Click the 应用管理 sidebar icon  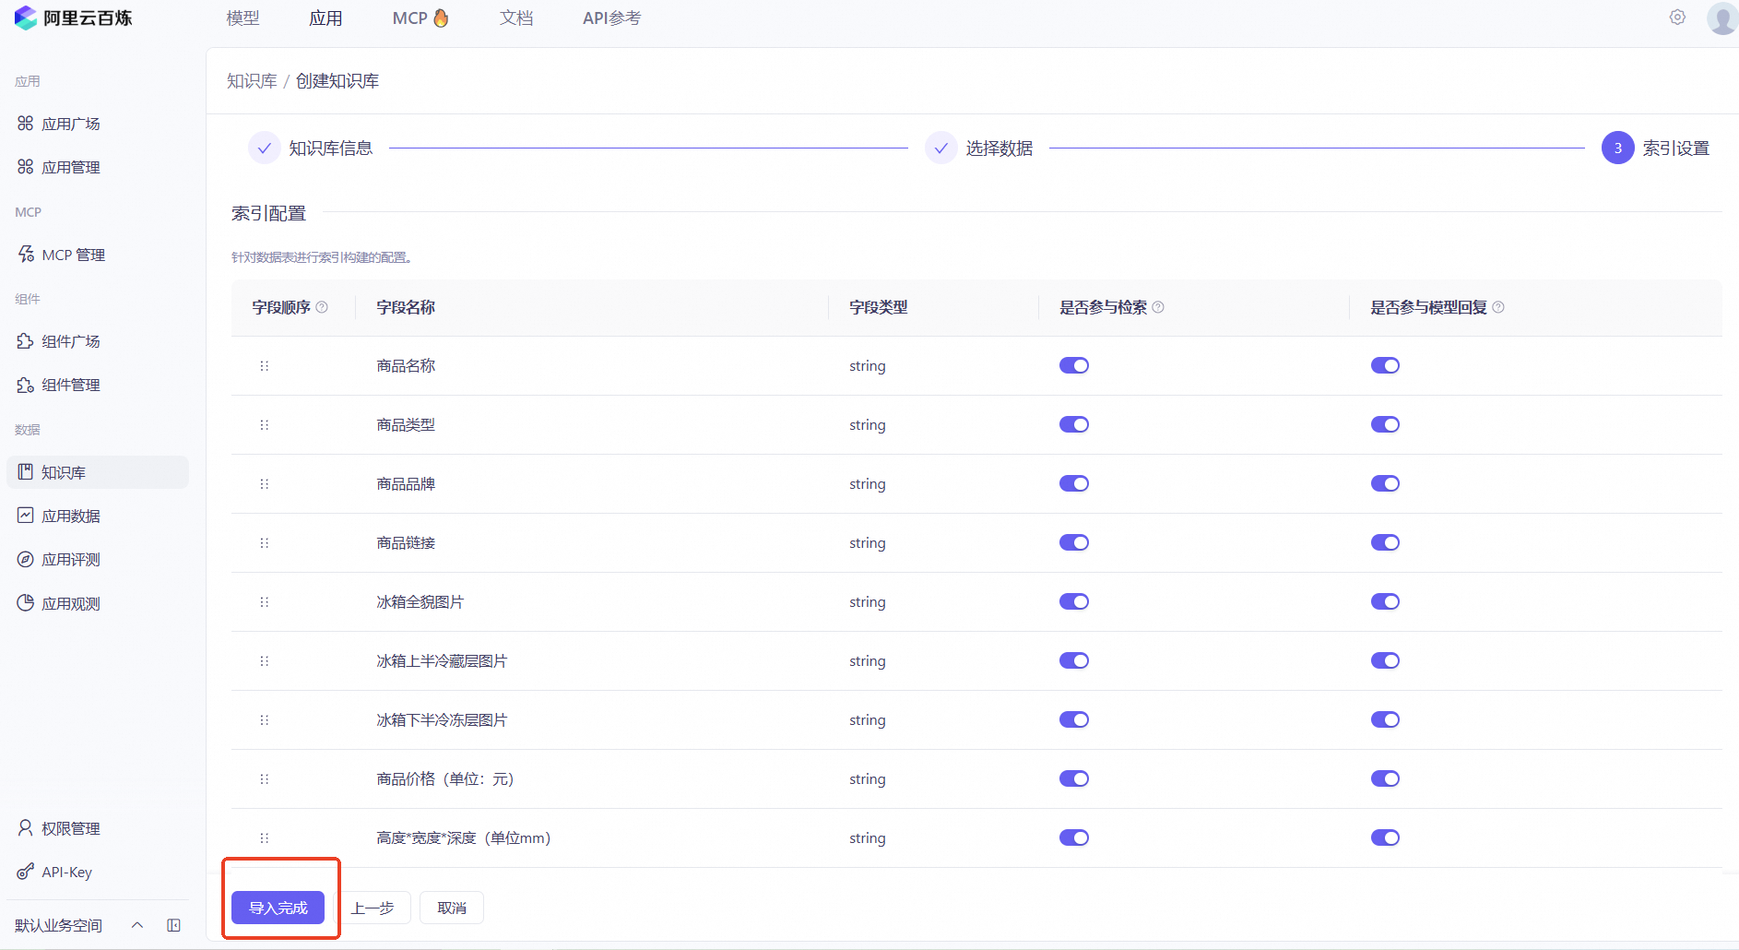point(25,167)
